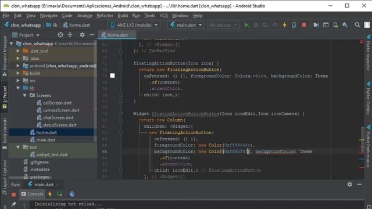Minimize the Run tool window
372x209 pixels.
359,184
